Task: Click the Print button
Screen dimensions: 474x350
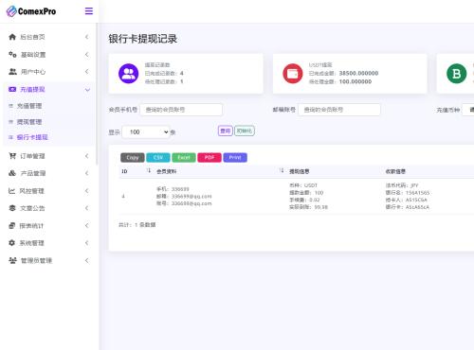Action: [235, 157]
